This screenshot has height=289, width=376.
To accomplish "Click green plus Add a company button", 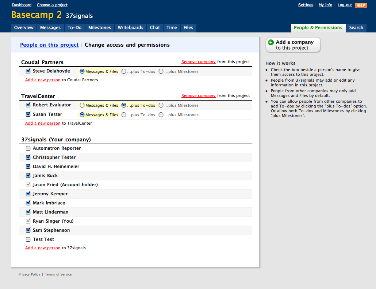I will [x=293, y=45].
